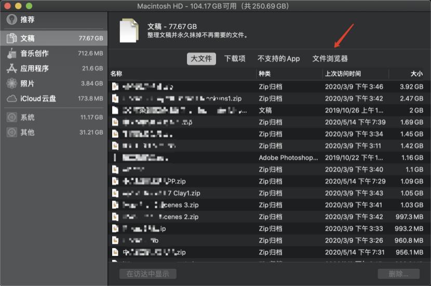The image size is (431, 286).
Task: Click zip icon of the 960.8 MB file
Action: (x=115, y=240)
